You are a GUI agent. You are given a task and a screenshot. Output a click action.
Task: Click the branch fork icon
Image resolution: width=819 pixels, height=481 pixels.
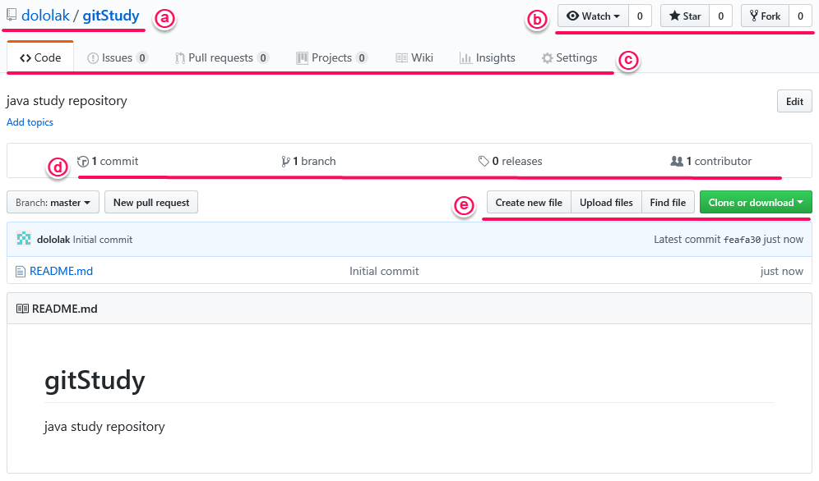pyautogui.click(x=285, y=162)
